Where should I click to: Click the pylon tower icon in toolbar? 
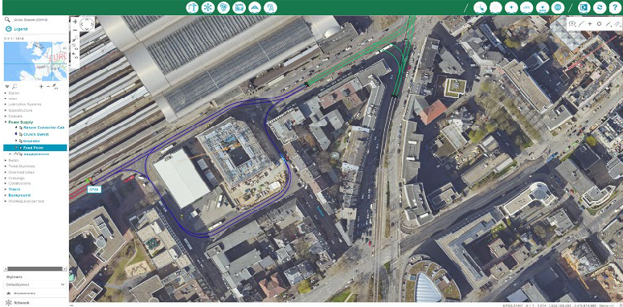pos(270,7)
